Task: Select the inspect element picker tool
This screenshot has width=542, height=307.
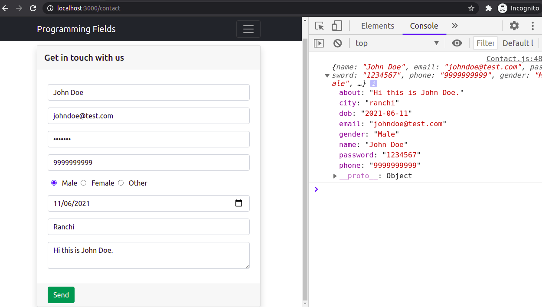Action: click(320, 26)
